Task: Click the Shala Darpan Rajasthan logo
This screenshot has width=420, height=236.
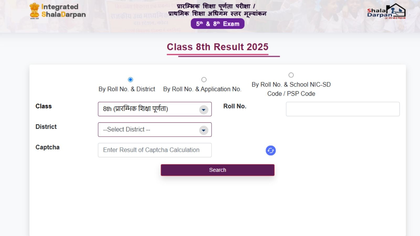Action: click(x=386, y=12)
